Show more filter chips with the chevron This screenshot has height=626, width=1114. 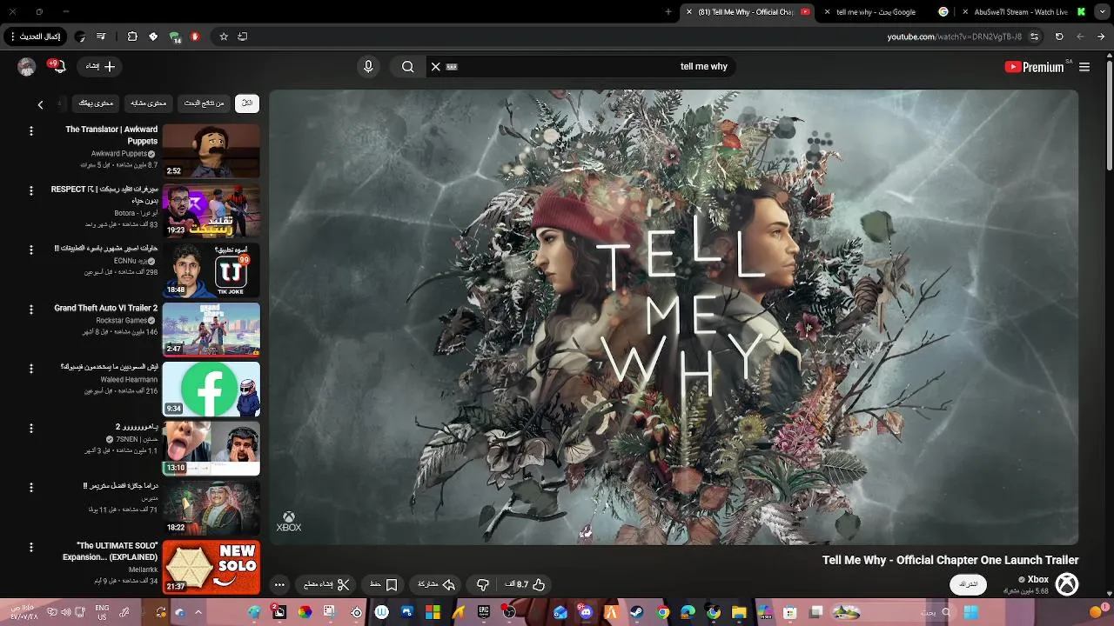pos(40,104)
